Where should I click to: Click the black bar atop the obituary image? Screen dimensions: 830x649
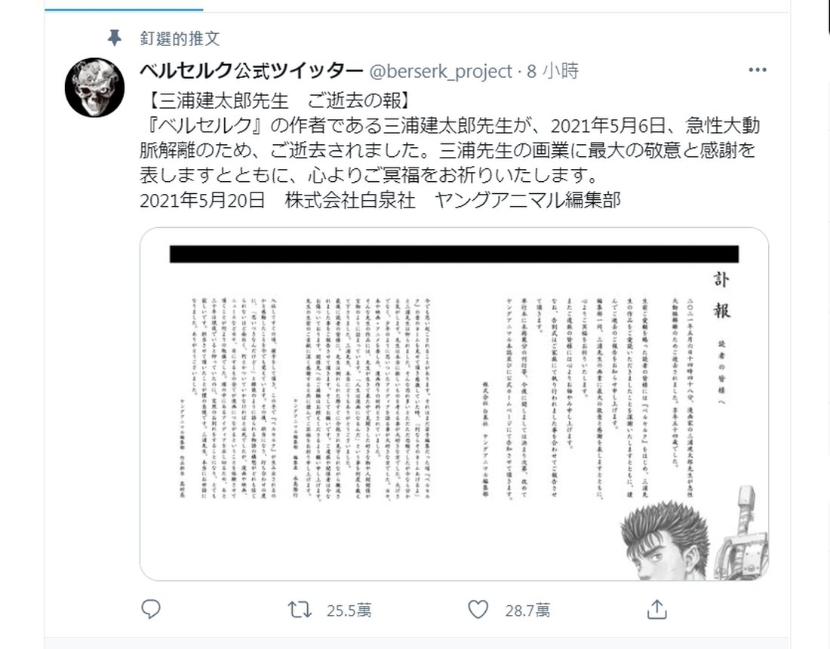(x=454, y=254)
